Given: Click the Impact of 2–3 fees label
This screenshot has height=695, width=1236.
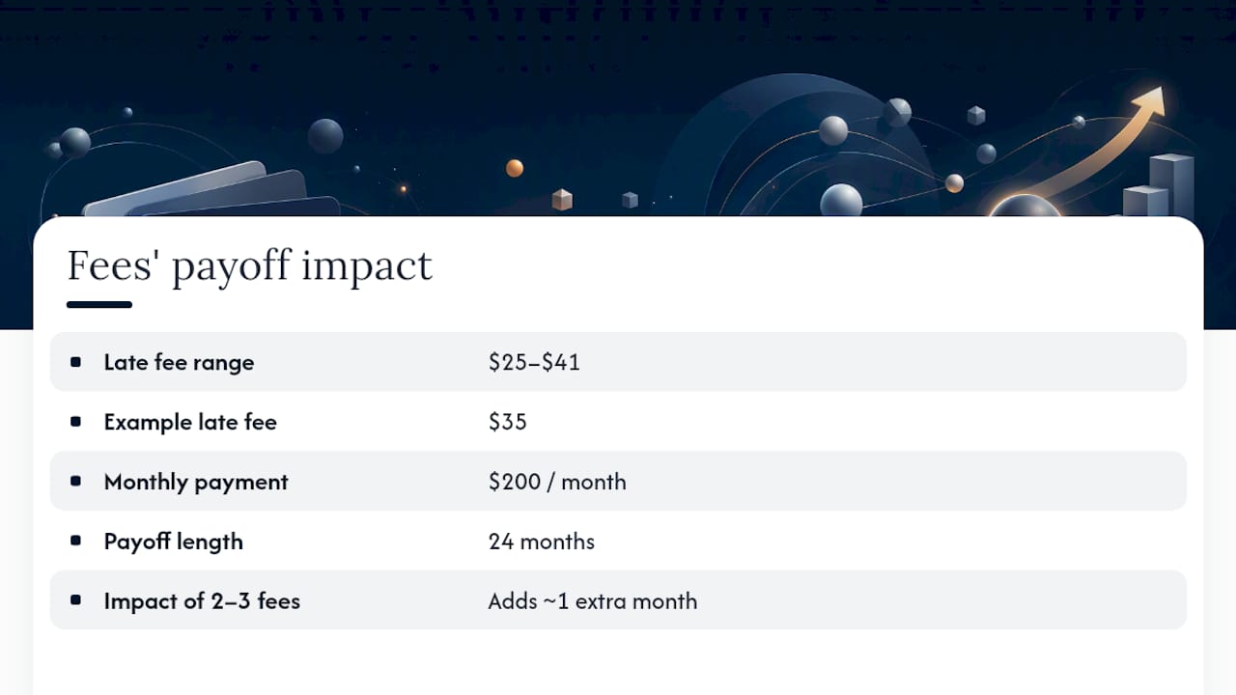Looking at the screenshot, I should click(x=202, y=601).
